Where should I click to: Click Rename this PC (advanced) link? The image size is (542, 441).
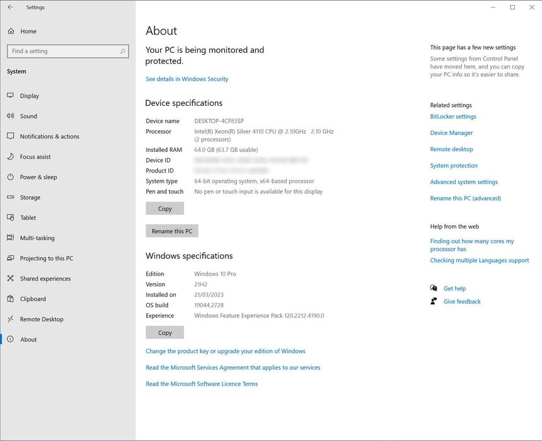pyautogui.click(x=465, y=198)
